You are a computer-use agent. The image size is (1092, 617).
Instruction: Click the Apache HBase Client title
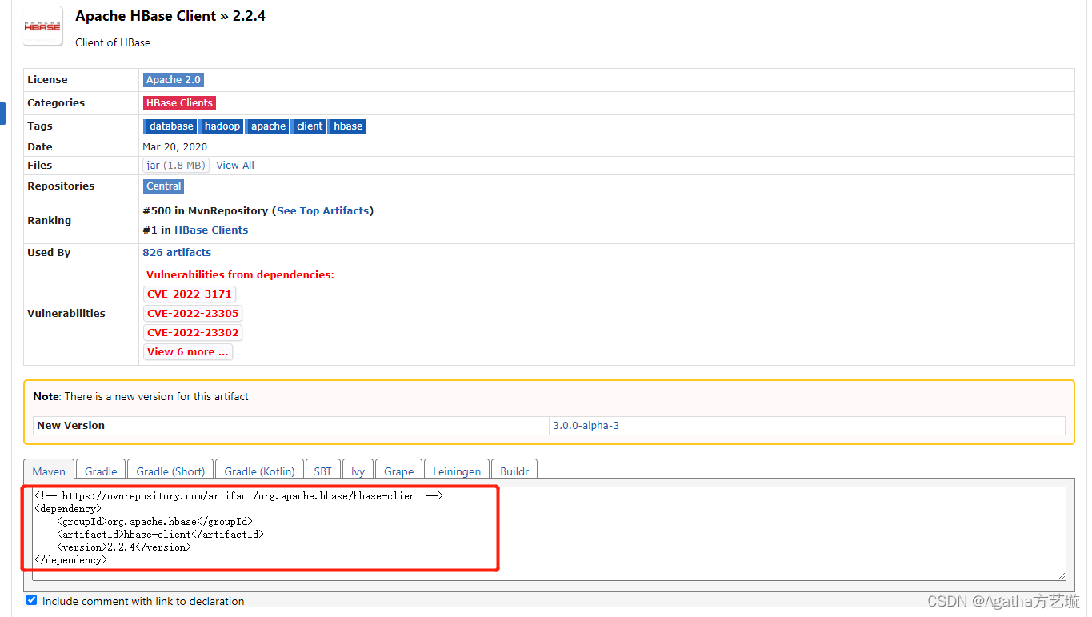tap(146, 16)
